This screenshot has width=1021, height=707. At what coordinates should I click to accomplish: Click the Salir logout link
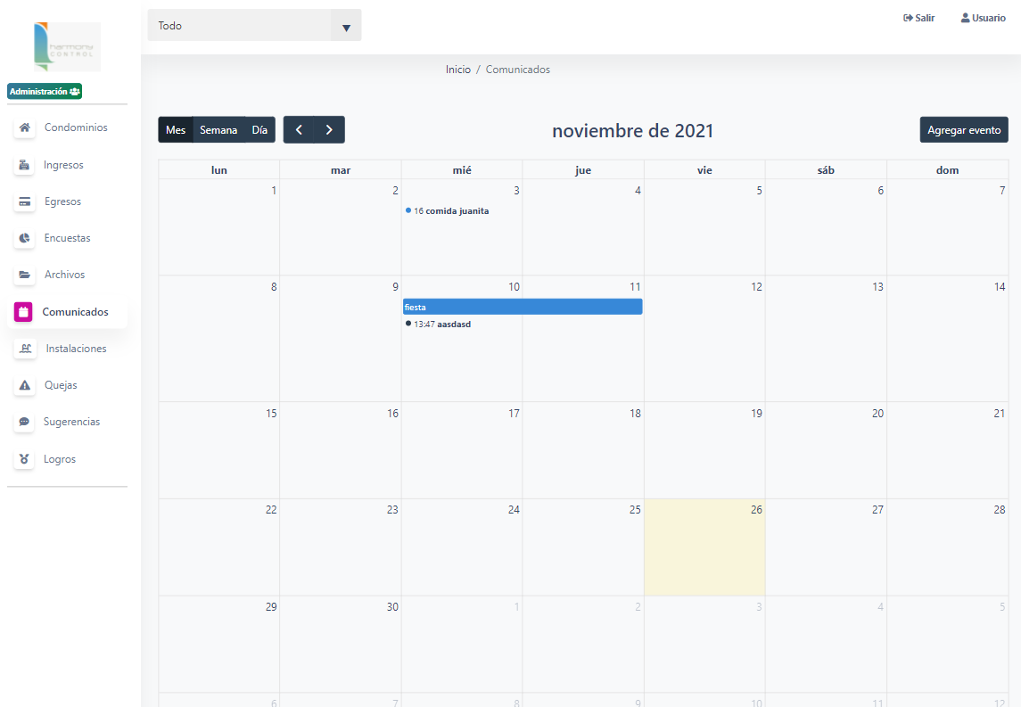click(918, 18)
